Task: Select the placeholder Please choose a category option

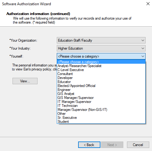Action: pyautogui.click(x=101, y=62)
